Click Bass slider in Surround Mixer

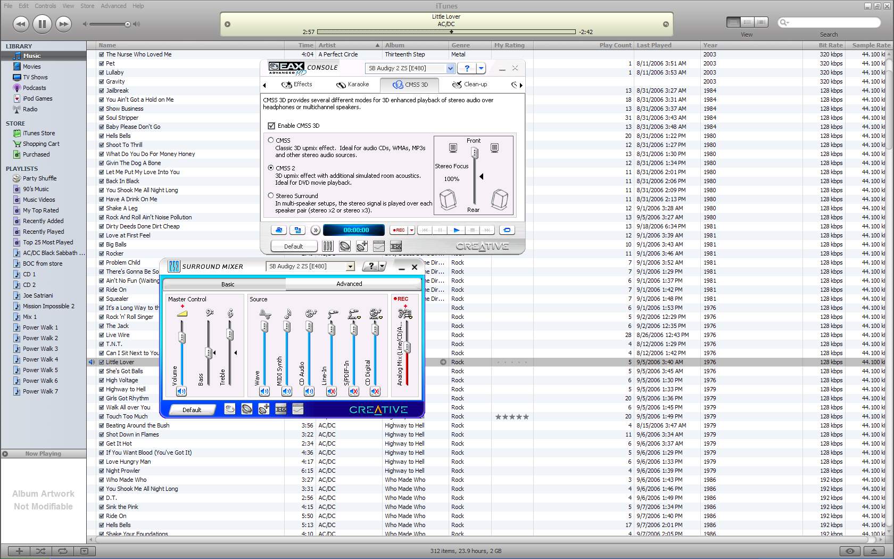click(x=208, y=352)
